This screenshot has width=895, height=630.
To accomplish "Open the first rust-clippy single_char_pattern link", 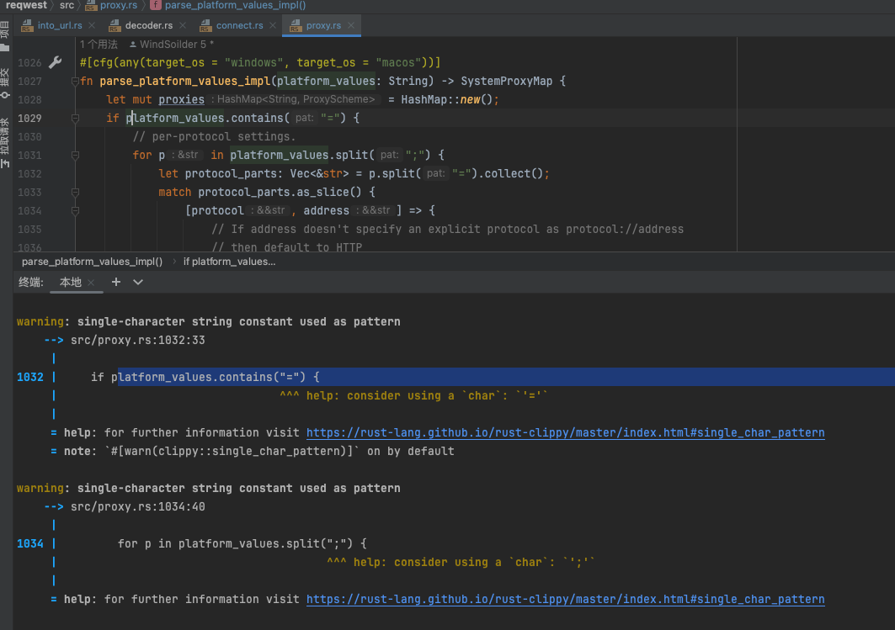I will pos(565,433).
